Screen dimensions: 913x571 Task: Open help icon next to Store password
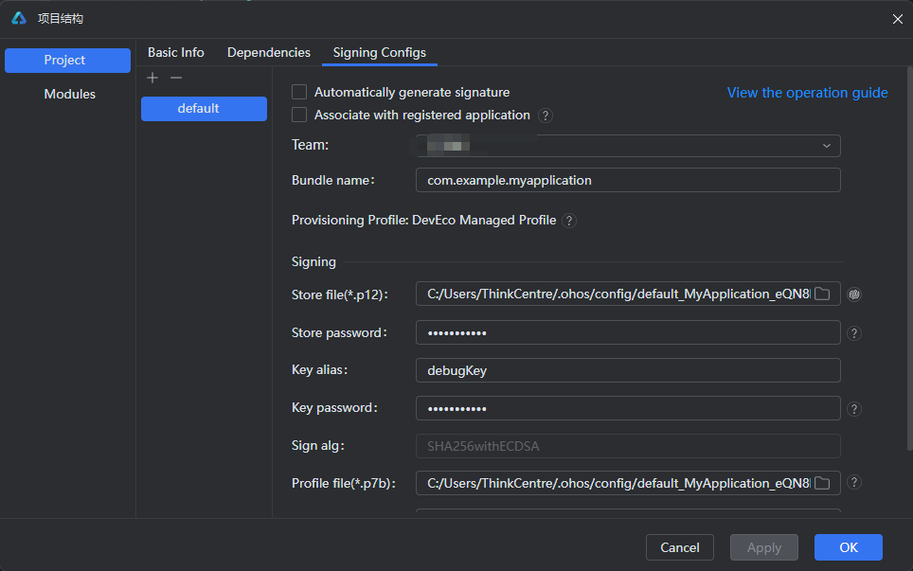pyautogui.click(x=854, y=333)
